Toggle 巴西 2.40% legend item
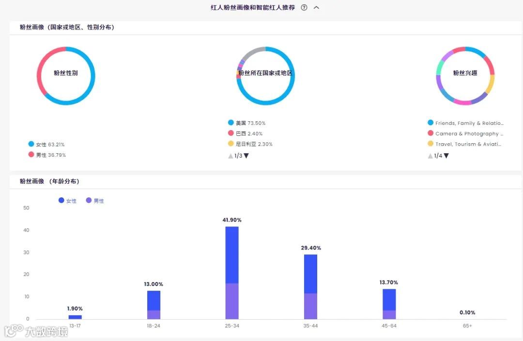The width and height of the screenshot is (523, 341). coord(246,133)
